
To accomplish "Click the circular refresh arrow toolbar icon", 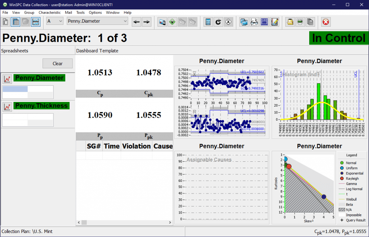I will [x=218, y=22].
